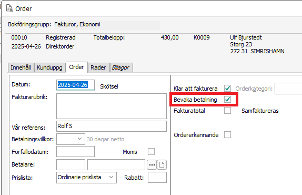Open the Kunduppg tab
302x195 pixels.
[x=49, y=67]
